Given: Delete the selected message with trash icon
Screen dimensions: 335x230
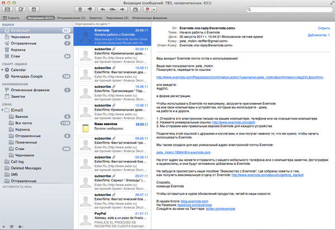Looking at the screenshot, I should 81,10.
